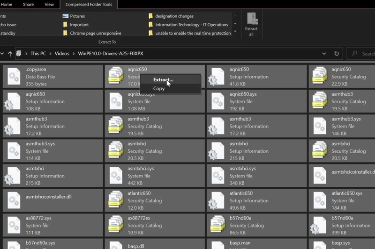The width and height of the screenshot is (375, 249).
Task: Select the 86.5 KB b57nd60a Security Catalog icon
Action: [x=216, y=225]
